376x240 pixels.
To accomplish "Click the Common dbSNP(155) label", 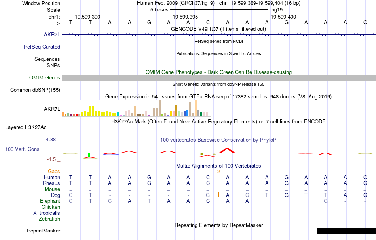I will click(x=35, y=90).
